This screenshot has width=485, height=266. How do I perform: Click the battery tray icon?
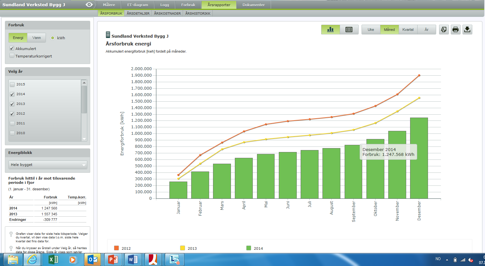(455, 260)
